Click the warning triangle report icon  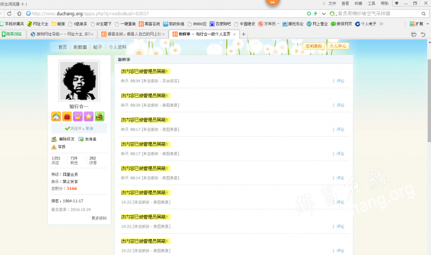click(x=54, y=147)
